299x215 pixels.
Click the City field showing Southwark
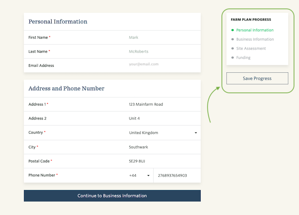tap(163, 147)
